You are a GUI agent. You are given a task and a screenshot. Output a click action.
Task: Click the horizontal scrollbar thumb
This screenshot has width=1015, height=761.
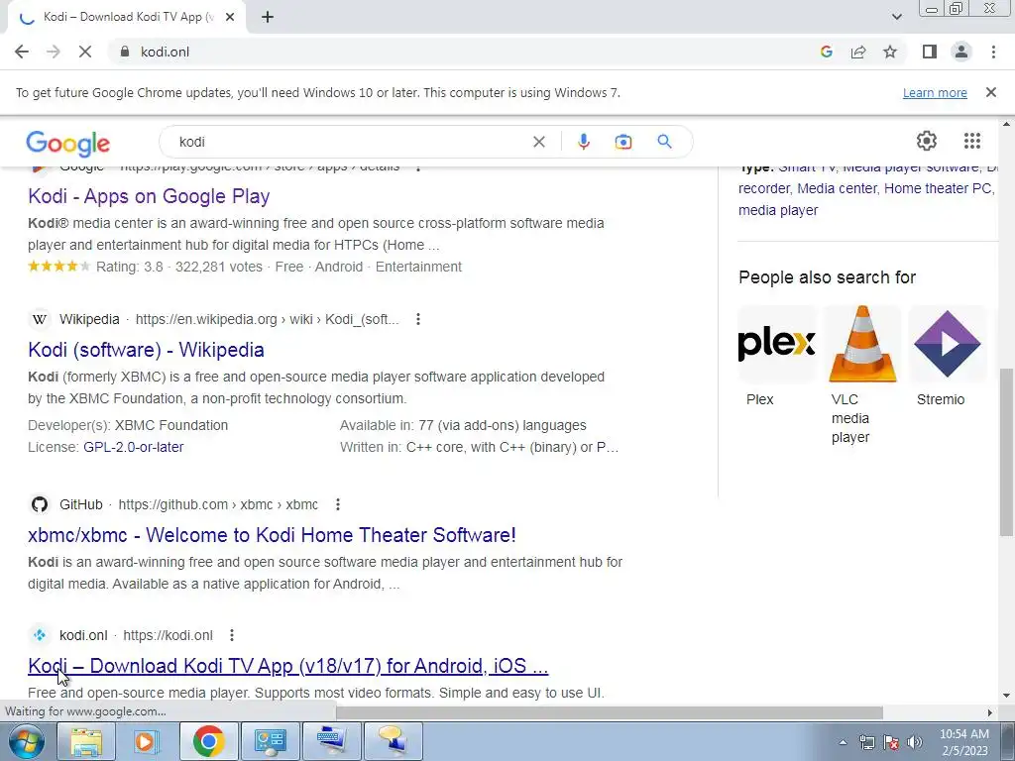click(x=610, y=712)
